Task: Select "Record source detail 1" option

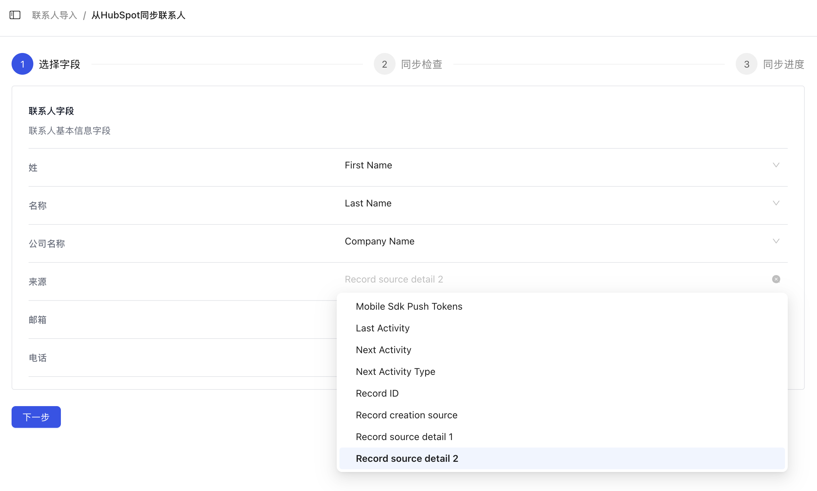Action: coord(404,437)
